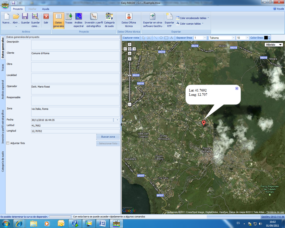Select Datos generales ribbon button
Screen dimensions: 285x228
[59, 20]
